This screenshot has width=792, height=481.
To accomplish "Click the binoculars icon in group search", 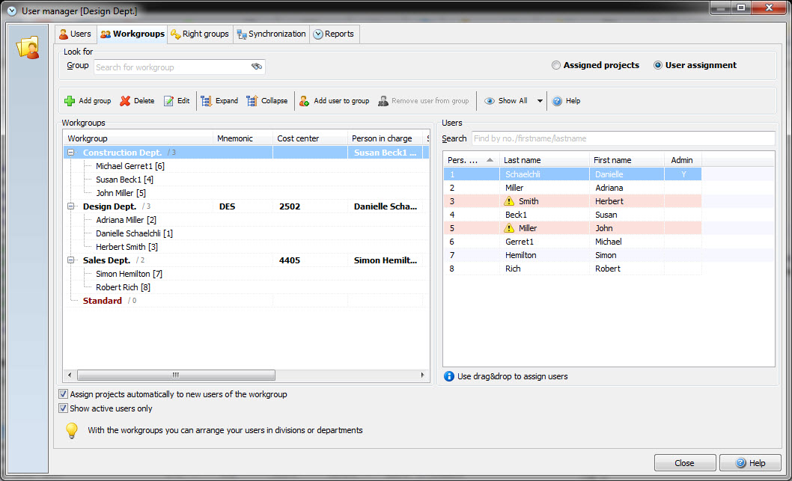I will tap(257, 67).
